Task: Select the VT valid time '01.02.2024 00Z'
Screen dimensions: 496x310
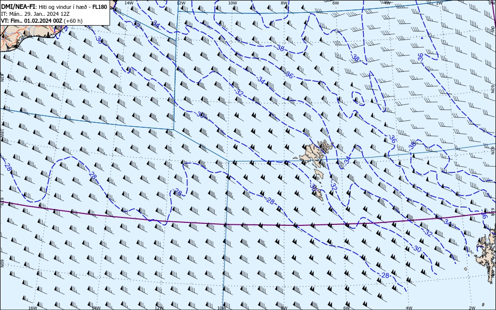Action: click(43, 21)
